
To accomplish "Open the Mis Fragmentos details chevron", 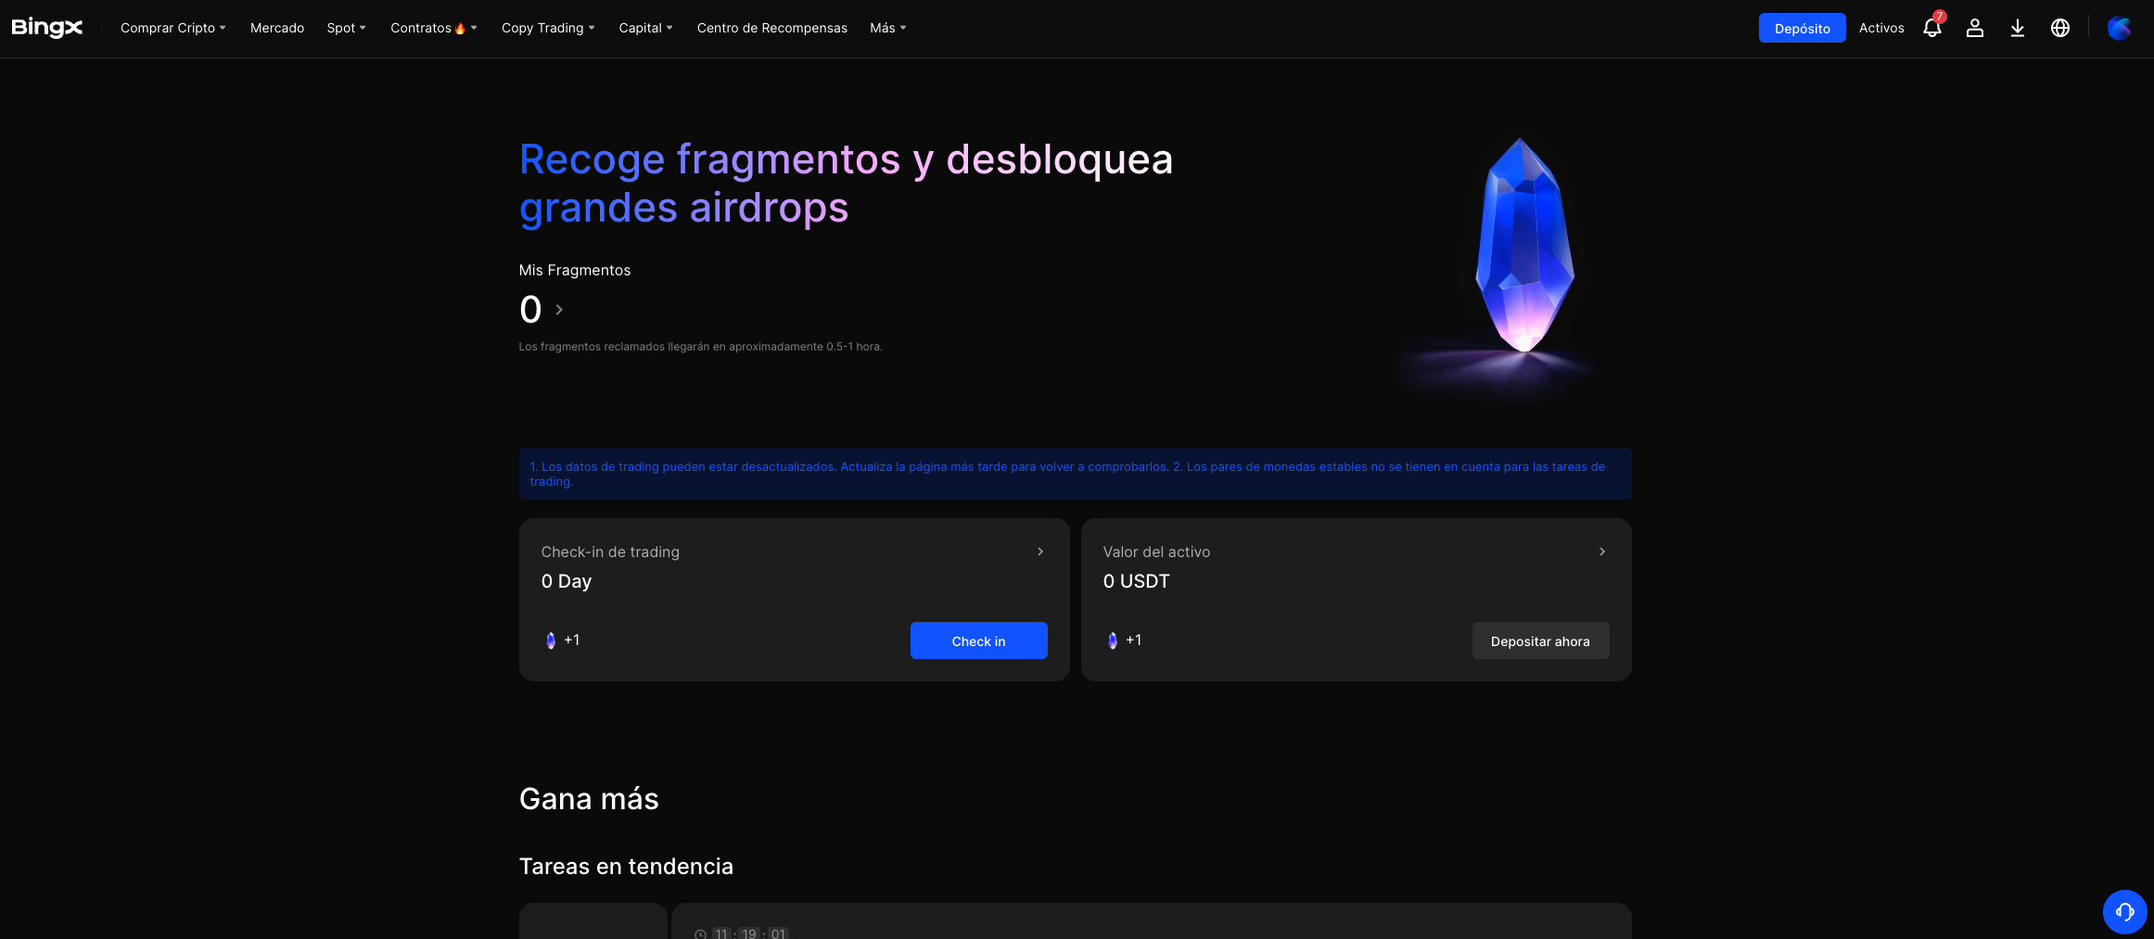I will [x=559, y=310].
